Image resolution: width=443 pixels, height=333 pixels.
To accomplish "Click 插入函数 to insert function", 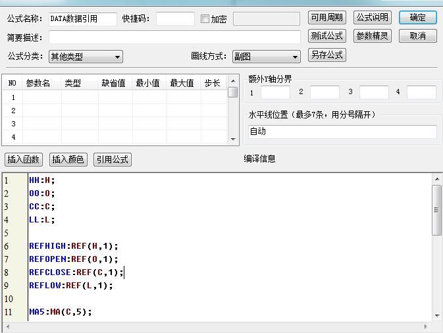I will 24,159.
